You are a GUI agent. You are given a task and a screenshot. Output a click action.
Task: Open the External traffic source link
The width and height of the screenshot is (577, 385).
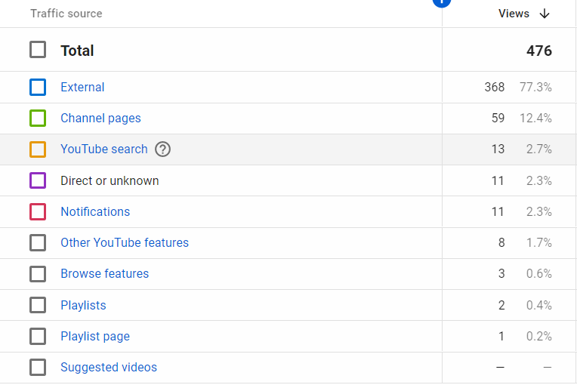click(x=82, y=87)
